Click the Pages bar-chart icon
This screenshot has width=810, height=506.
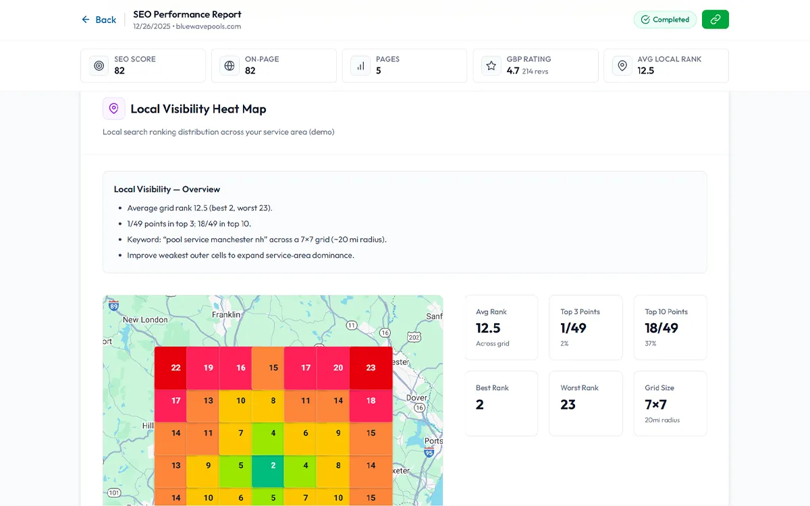point(359,65)
